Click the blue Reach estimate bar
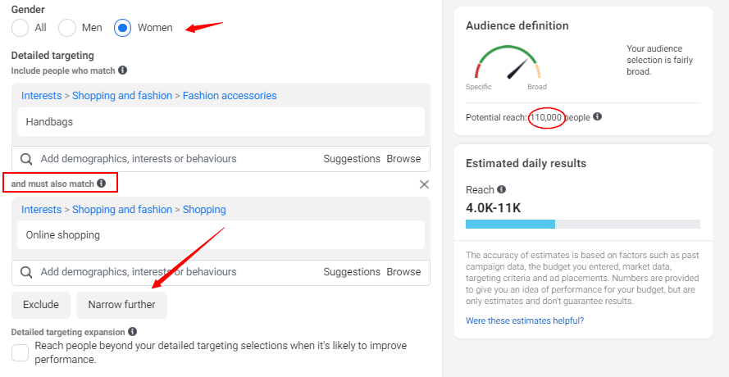Viewport: 729px width, 377px height. tap(510, 224)
